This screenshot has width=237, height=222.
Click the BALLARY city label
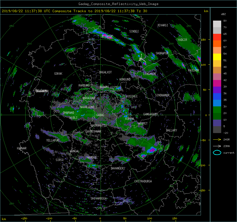[x=171, y=130]
